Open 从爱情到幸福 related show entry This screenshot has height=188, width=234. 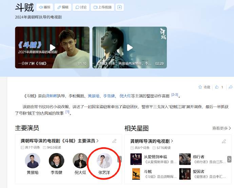[153, 159]
